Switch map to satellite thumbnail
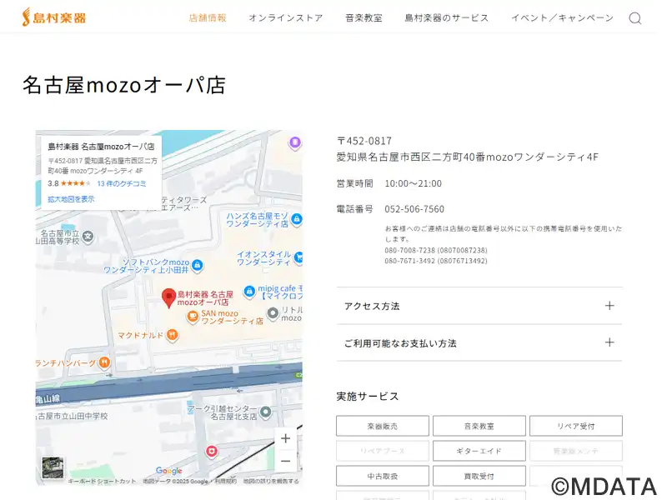The image size is (667, 500). click(53, 467)
